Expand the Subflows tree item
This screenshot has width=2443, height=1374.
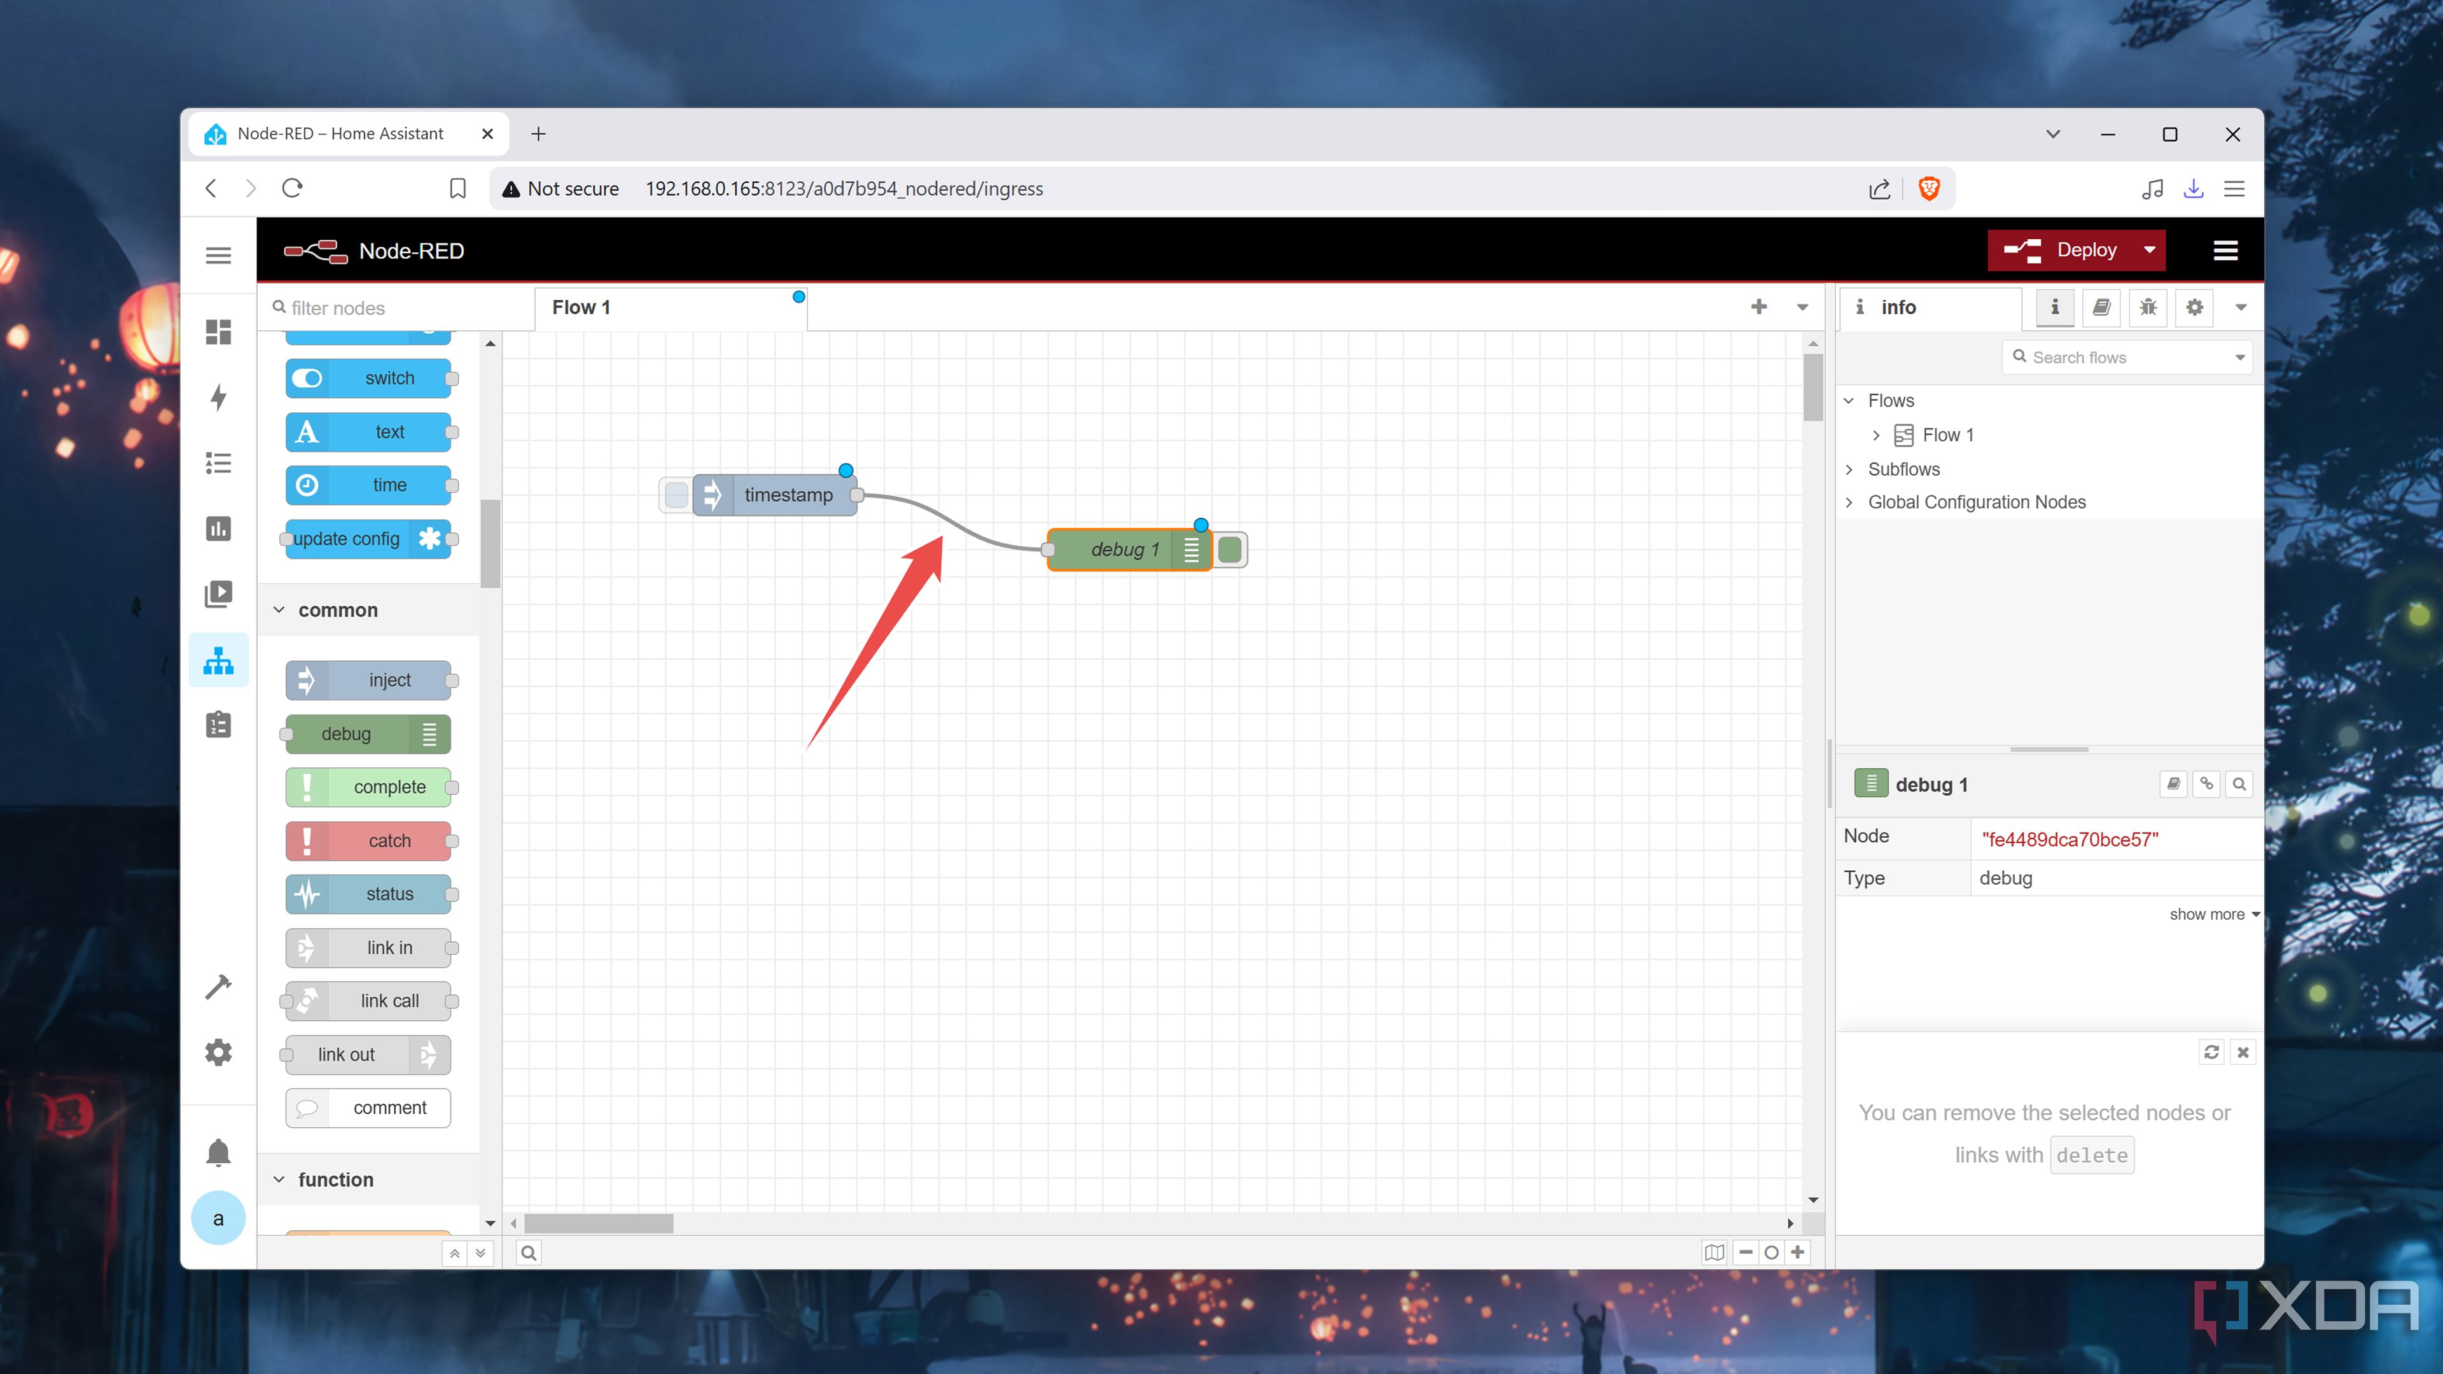pyautogui.click(x=1849, y=468)
